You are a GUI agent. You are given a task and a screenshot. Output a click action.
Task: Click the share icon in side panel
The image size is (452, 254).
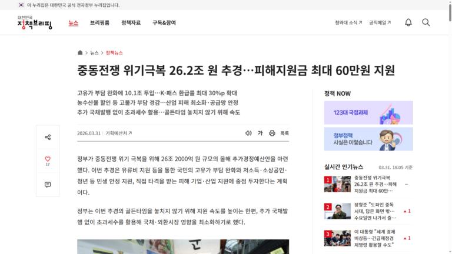(48, 137)
